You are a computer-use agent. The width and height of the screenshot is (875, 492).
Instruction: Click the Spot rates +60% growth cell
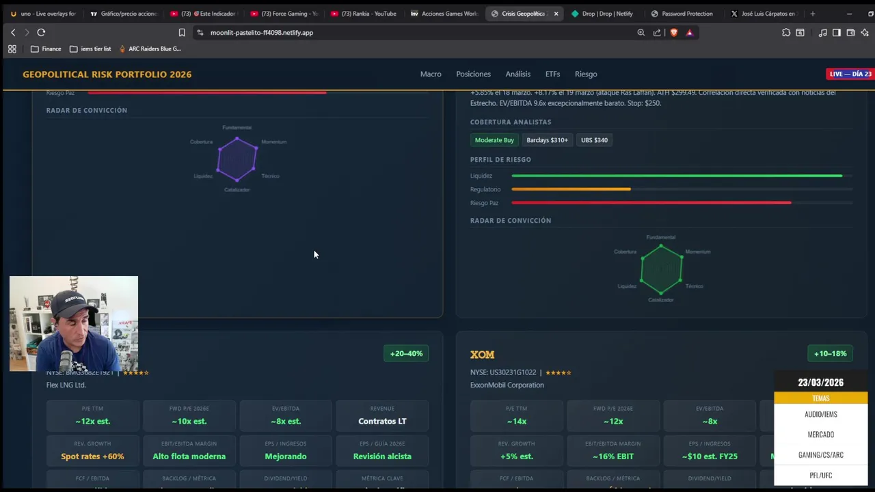[92, 451]
